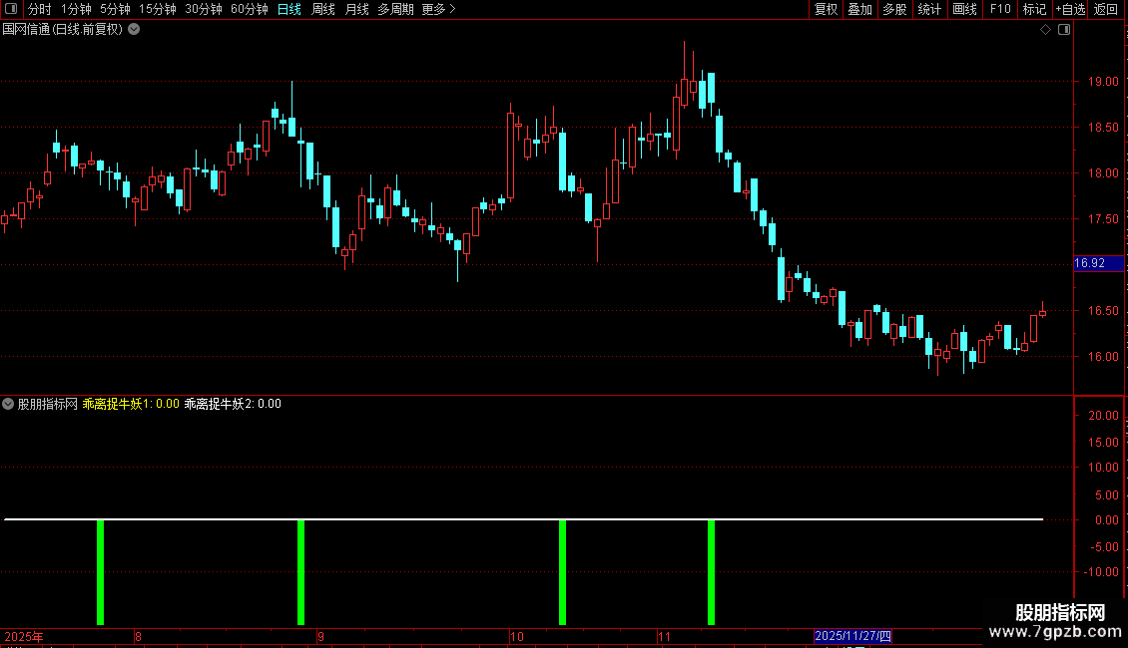Click month 11 on the time axis
1128x648 pixels.
pos(664,636)
